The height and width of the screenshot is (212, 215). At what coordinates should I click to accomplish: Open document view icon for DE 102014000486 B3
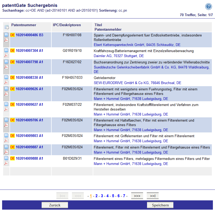[x=6, y=35]
